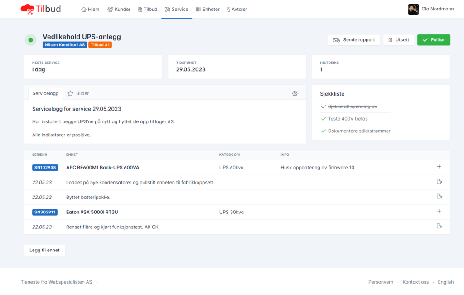Open the Kunder menu item
Image resolution: width=464 pixels, height=295 pixels.
point(119,9)
